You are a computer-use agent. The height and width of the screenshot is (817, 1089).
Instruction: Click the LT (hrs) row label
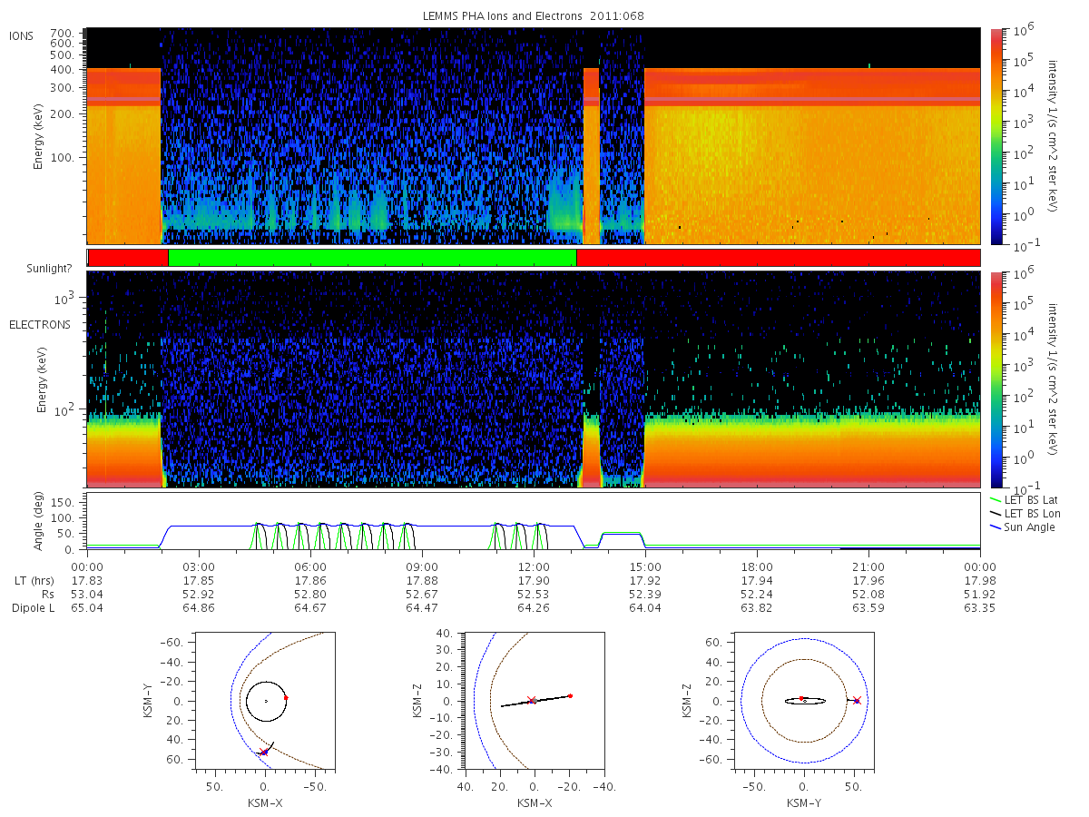[x=34, y=580]
